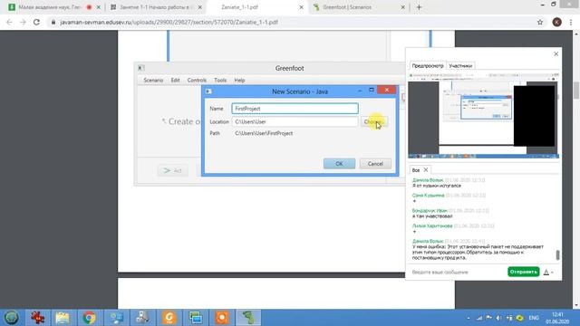Open the orange G app in taskbar
Screen dimensions: 580x326
[169, 318]
